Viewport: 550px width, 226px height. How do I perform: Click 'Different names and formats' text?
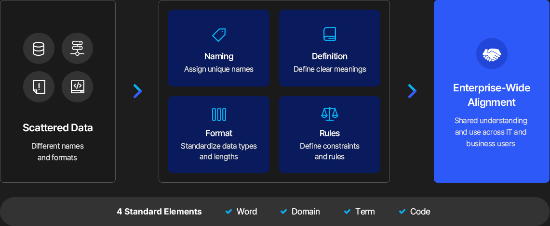tap(57, 152)
